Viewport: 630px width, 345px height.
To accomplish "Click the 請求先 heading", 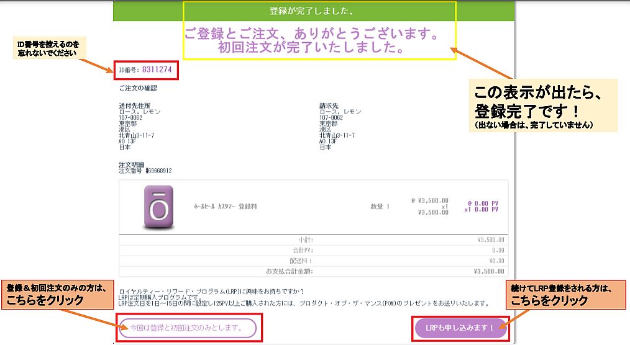I will tap(329, 105).
